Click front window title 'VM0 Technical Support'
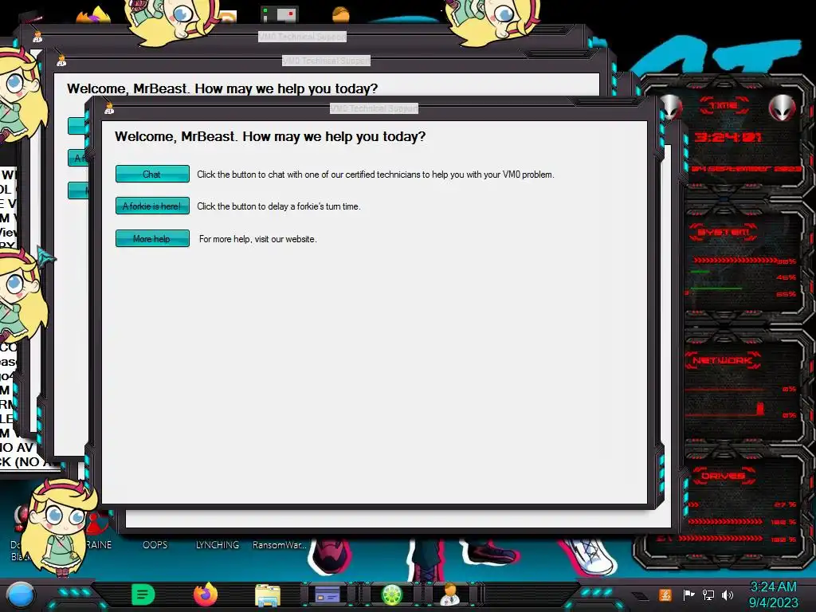The width and height of the screenshot is (816, 612). pyautogui.click(x=375, y=108)
